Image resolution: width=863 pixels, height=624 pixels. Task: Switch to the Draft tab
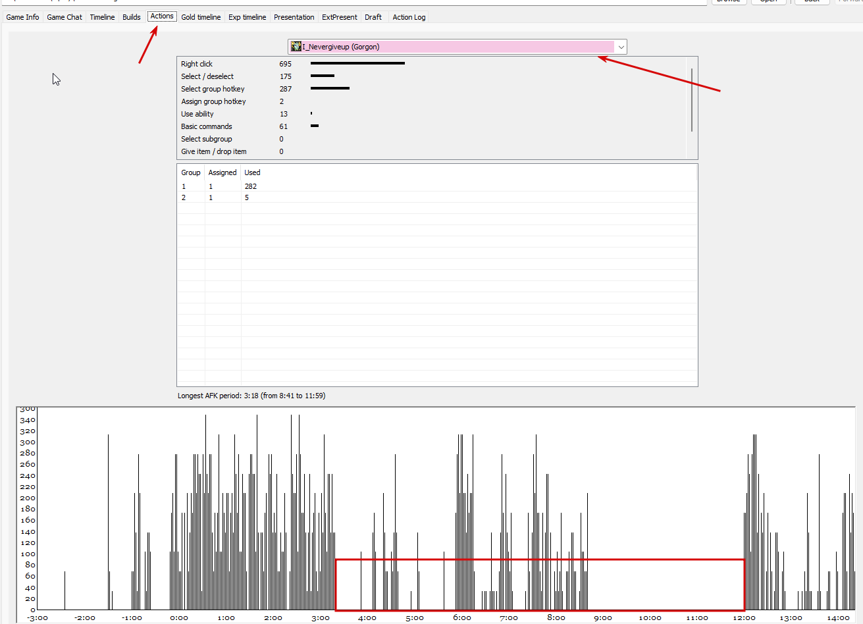pos(373,17)
